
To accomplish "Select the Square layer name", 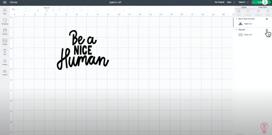I will (x=242, y=30).
